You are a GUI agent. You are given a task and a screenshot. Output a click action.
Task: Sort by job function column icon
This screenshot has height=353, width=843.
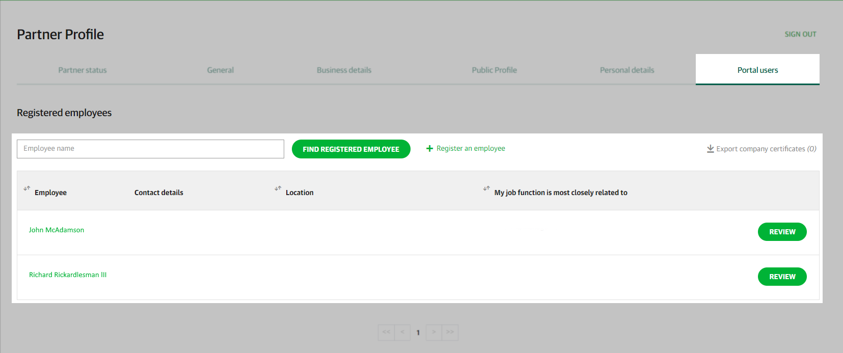coord(486,188)
